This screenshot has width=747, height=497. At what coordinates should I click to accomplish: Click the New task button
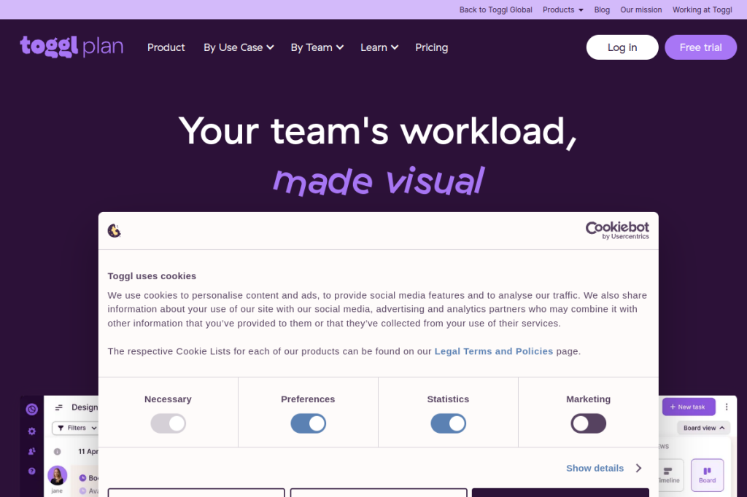click(689, 407)
